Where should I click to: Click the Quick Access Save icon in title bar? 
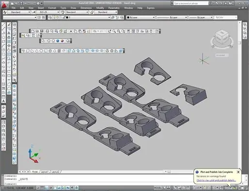(21, 3)
